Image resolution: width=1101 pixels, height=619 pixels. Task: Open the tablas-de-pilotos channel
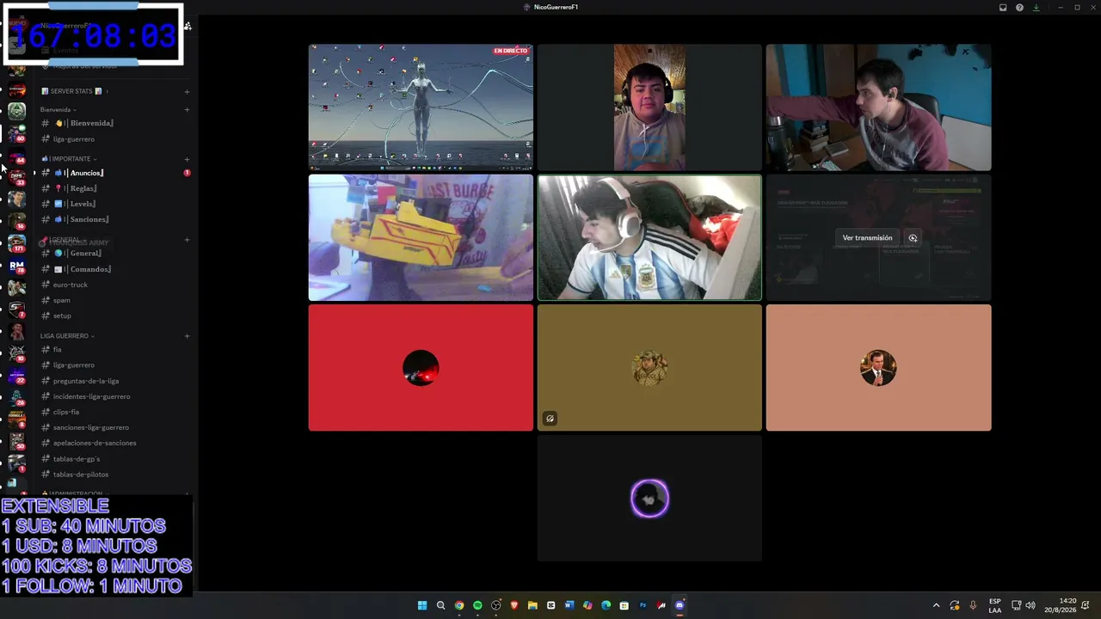[113, 475]
